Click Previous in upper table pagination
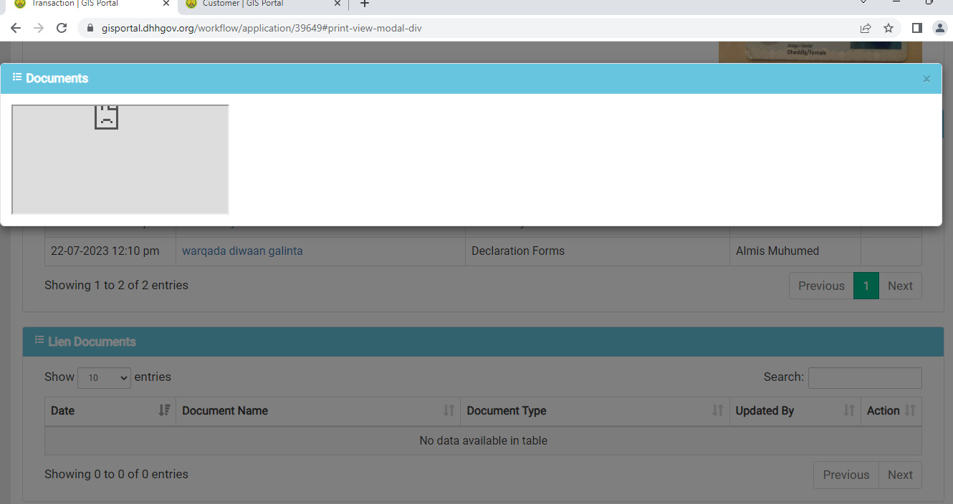This screenshot has width=953, height=504. tap(821, 286)
